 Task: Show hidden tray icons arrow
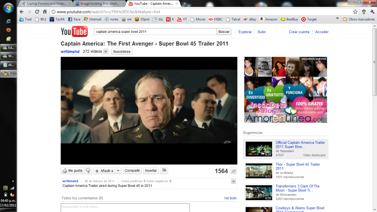pyautogui.click(x=13, y=181)
